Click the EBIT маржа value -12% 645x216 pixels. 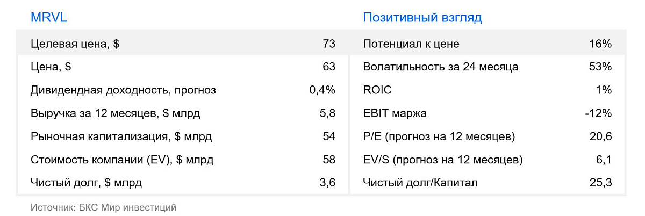[x=599, y=113]
